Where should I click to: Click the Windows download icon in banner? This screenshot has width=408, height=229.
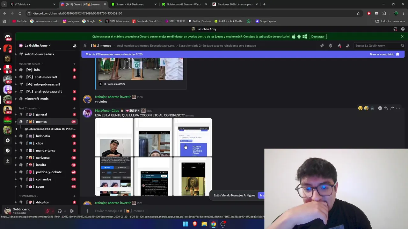(x=305, y=37)
